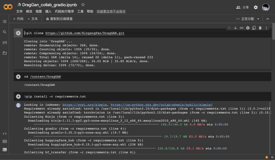
Task: Open the Files folder panel in sidebar
Action: [4, 53]
